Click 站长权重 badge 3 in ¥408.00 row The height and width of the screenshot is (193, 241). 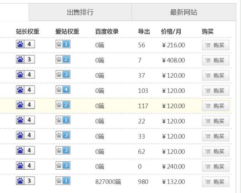25,60
